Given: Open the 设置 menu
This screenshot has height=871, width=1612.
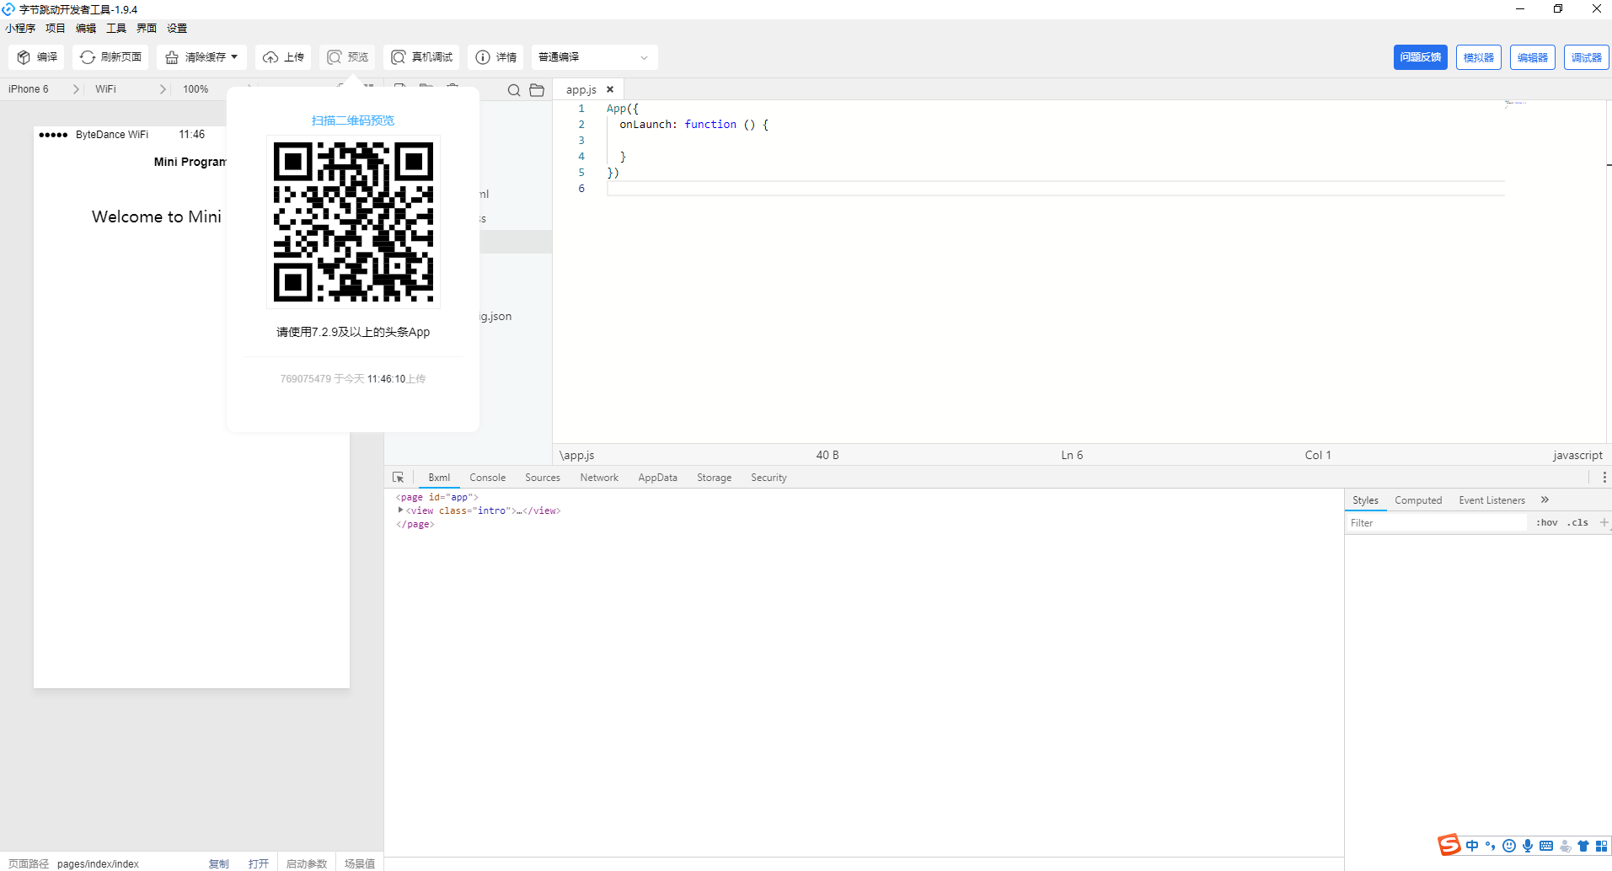Looking at the screenshot, I should click(177, 29).
